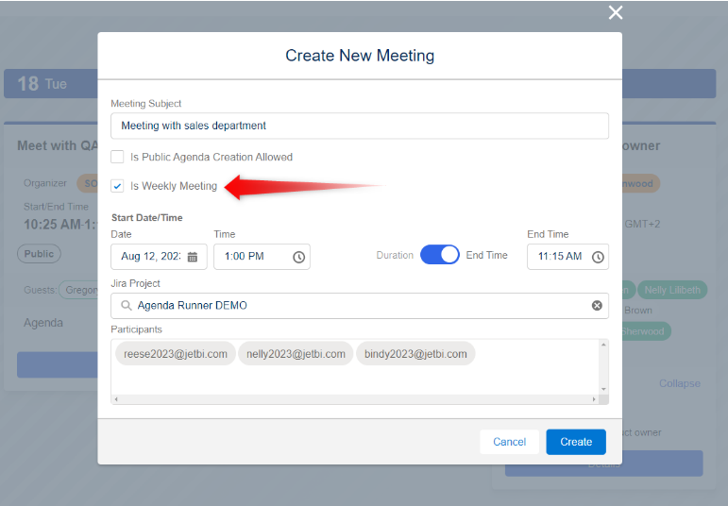Click the End Time label beside the switch
This screenshot has height=506, width=728.
click(x=486, y=255)
